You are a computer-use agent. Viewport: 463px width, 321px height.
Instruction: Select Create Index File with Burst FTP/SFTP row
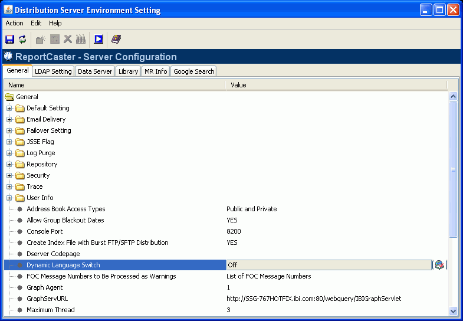(226, 243)
